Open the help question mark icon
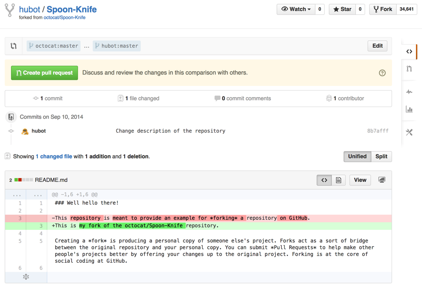The image size is (422, 288). [x=382, y=73]
